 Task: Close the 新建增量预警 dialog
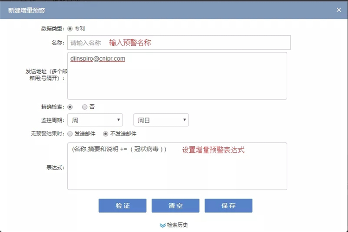tap(339, 10)
